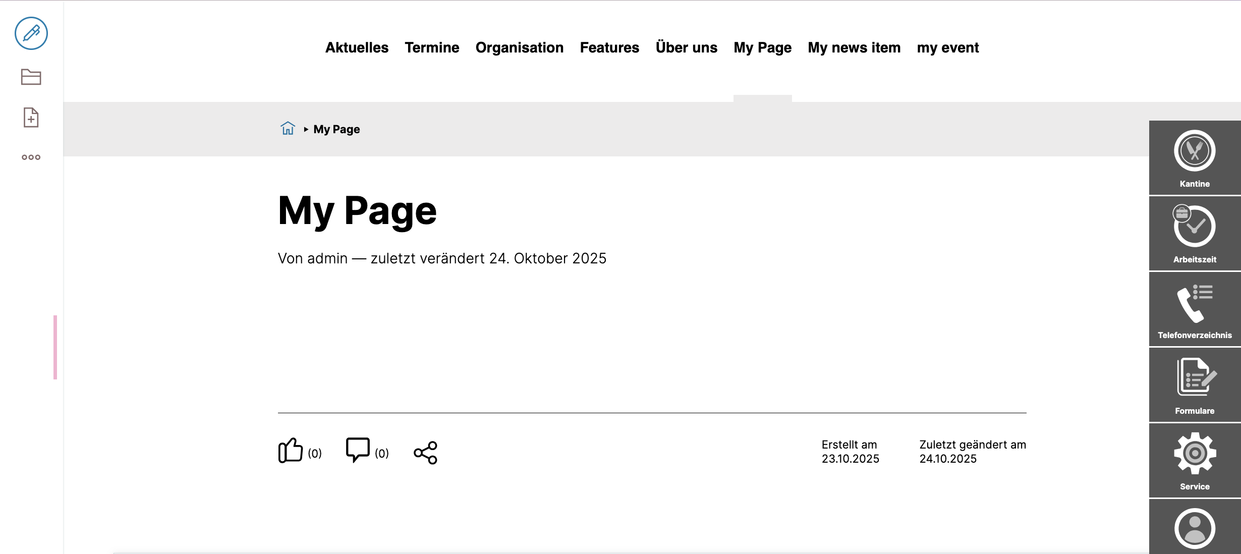The image size is (1241, 554).
Task: Open the edit pencil icon in sidebar
Action: (31, 33)
